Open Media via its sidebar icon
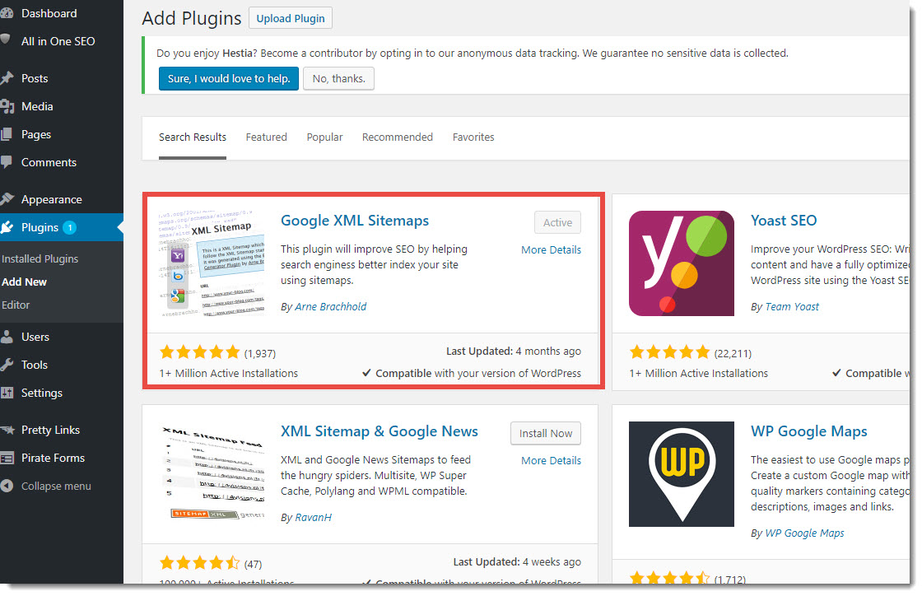This screenshot has height=596, width=922. 7,106
